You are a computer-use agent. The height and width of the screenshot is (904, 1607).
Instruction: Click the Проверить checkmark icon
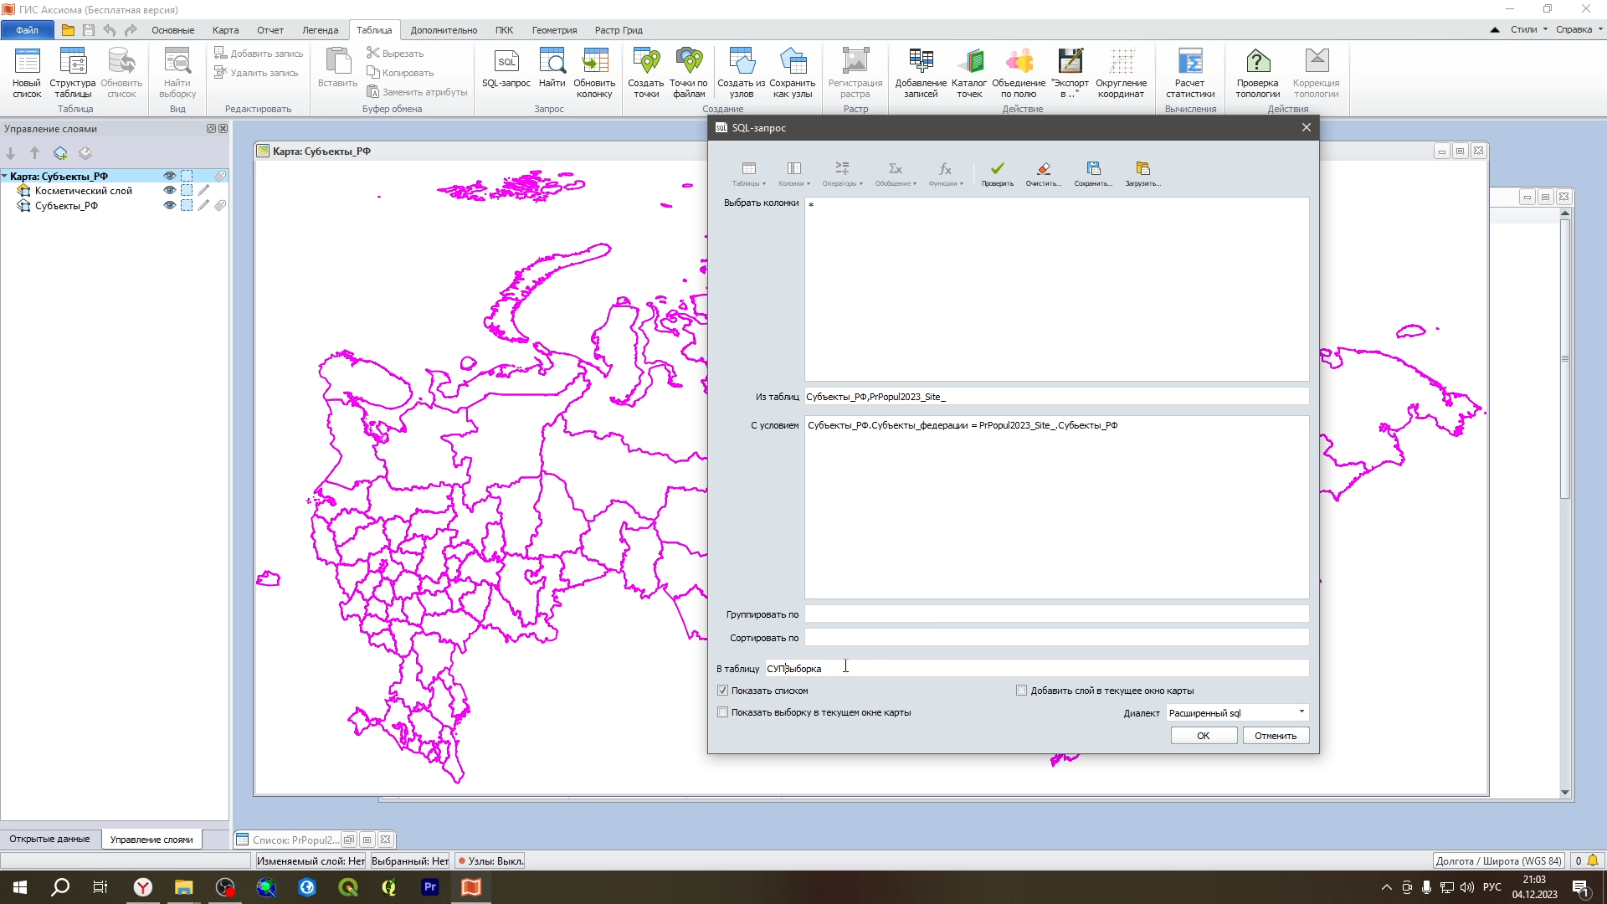point(997,170)
